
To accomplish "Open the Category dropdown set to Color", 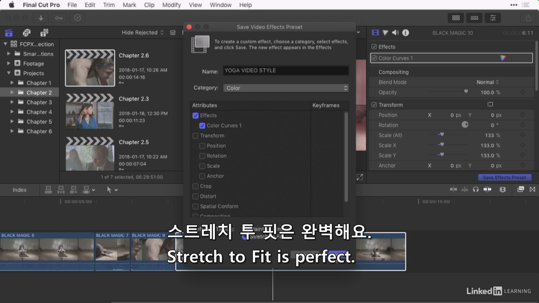I will (x=286, y=88).
